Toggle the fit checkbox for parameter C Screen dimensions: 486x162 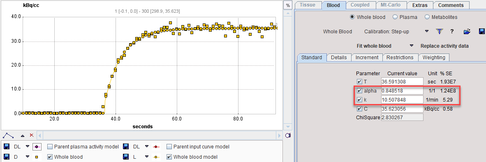359,109
